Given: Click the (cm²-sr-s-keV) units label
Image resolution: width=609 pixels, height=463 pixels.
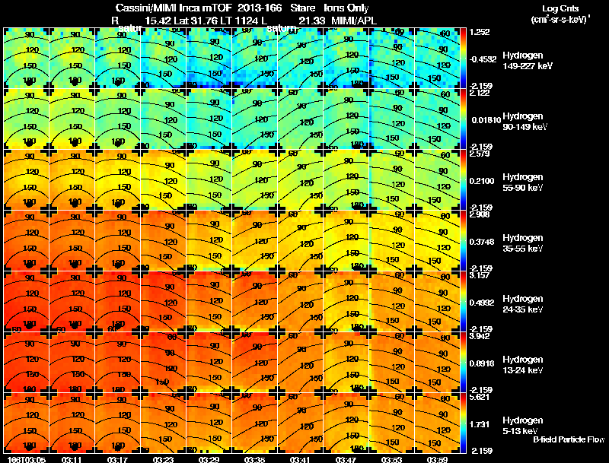Looking at the screenshot, I should pos(560,19).
